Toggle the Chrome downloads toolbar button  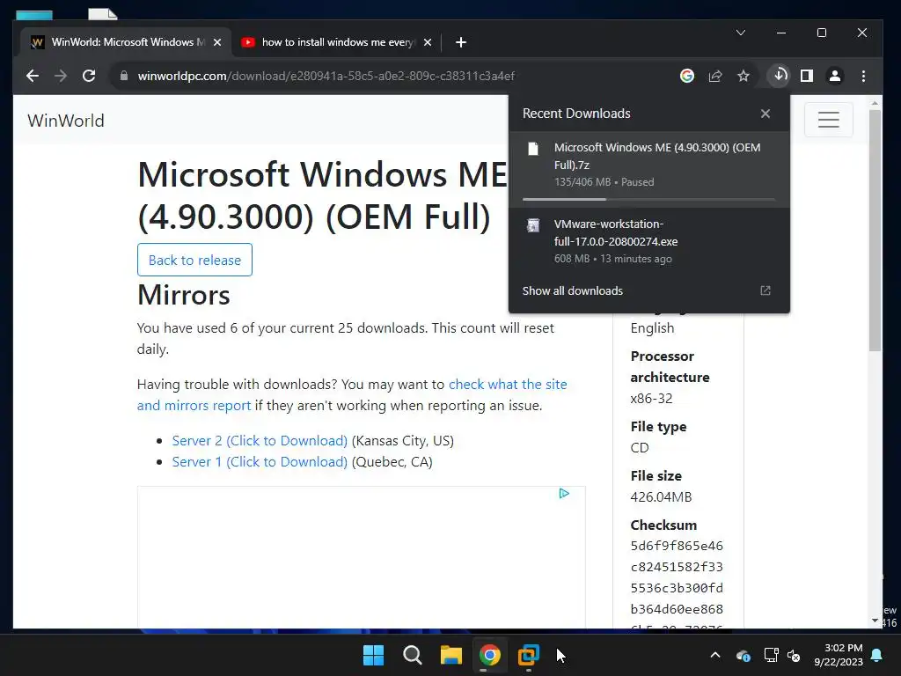pyautogui.click(x=780, y=76)
